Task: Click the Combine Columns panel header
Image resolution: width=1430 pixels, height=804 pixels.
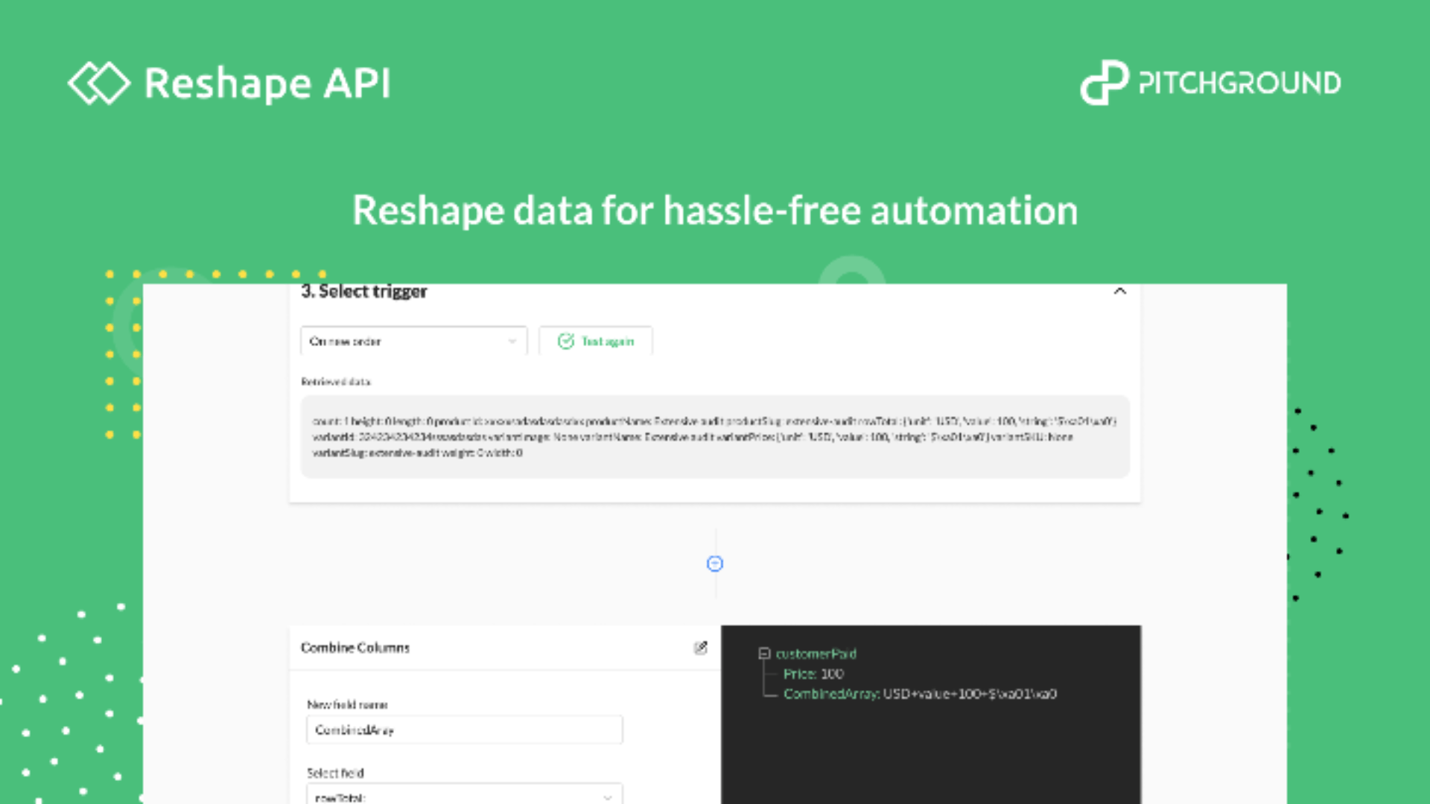Action: [x=355, y=648]
